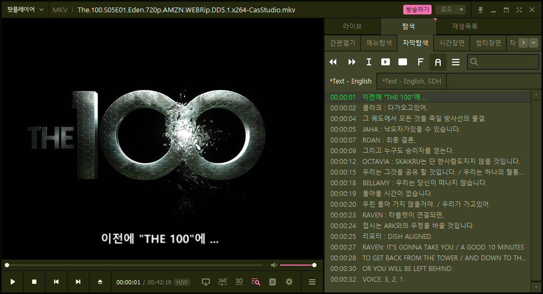Jump to subtitle ROAN : 최종 결론,
This screenshot has height=294, width=543.
pyautogui.click(x=428, y=140)
